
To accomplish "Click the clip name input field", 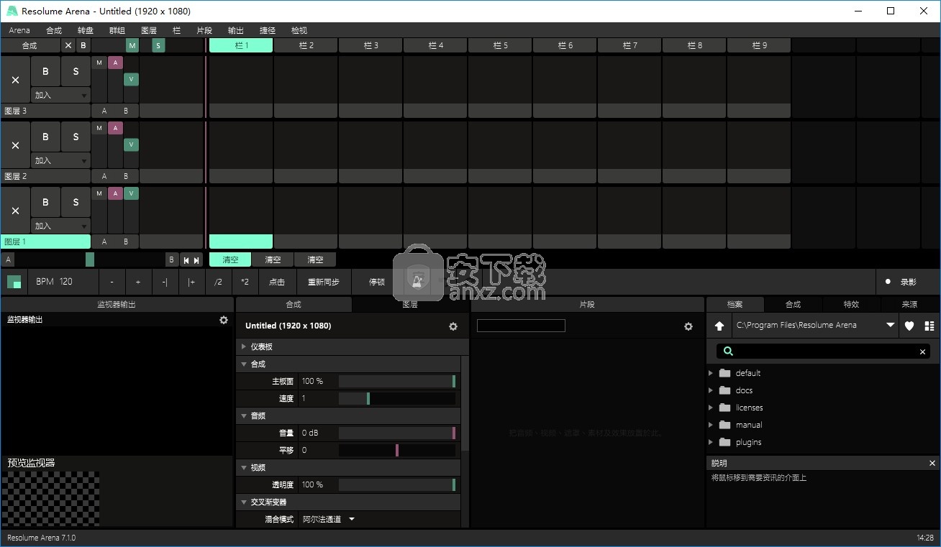I will [x=521, y=326].
